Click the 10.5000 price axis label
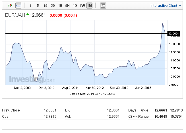The image size is (186, 133). 174,68
